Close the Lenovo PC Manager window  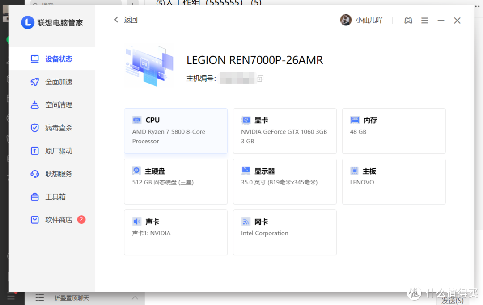(457, 21)
